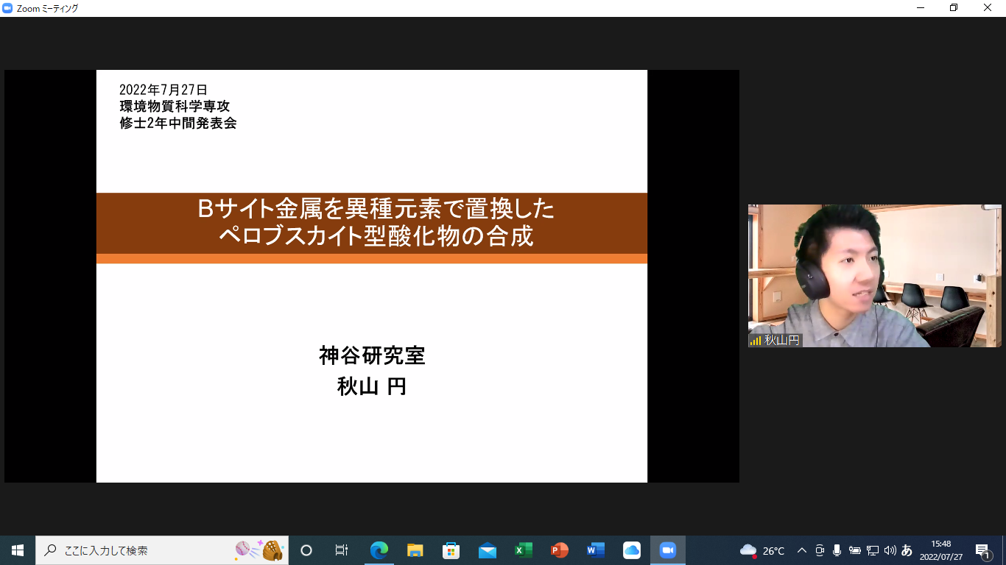
Task: Open Mail app from taskbar
Action: coord(488,550)
